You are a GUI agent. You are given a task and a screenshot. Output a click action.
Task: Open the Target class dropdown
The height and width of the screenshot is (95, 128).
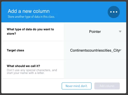[x=95, y=50]
